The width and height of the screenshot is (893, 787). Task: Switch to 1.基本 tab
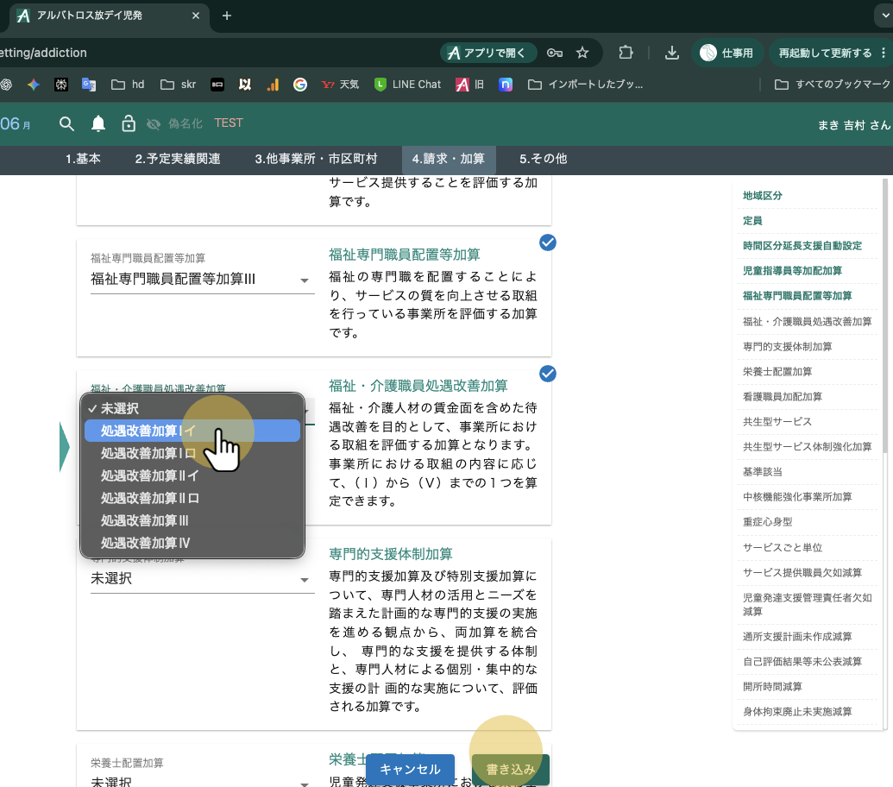(83, 159)
